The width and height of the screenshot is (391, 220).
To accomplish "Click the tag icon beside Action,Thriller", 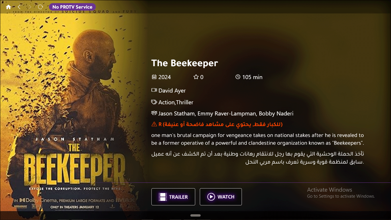I will tap(154, 102).
